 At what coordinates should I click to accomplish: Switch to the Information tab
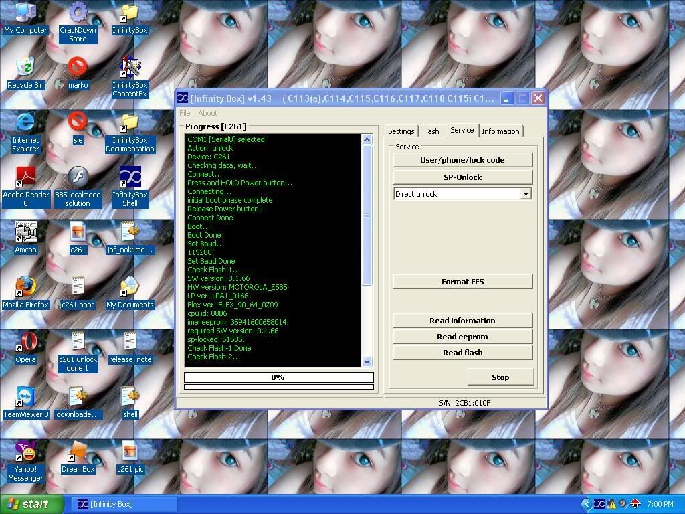click(500, 131)
